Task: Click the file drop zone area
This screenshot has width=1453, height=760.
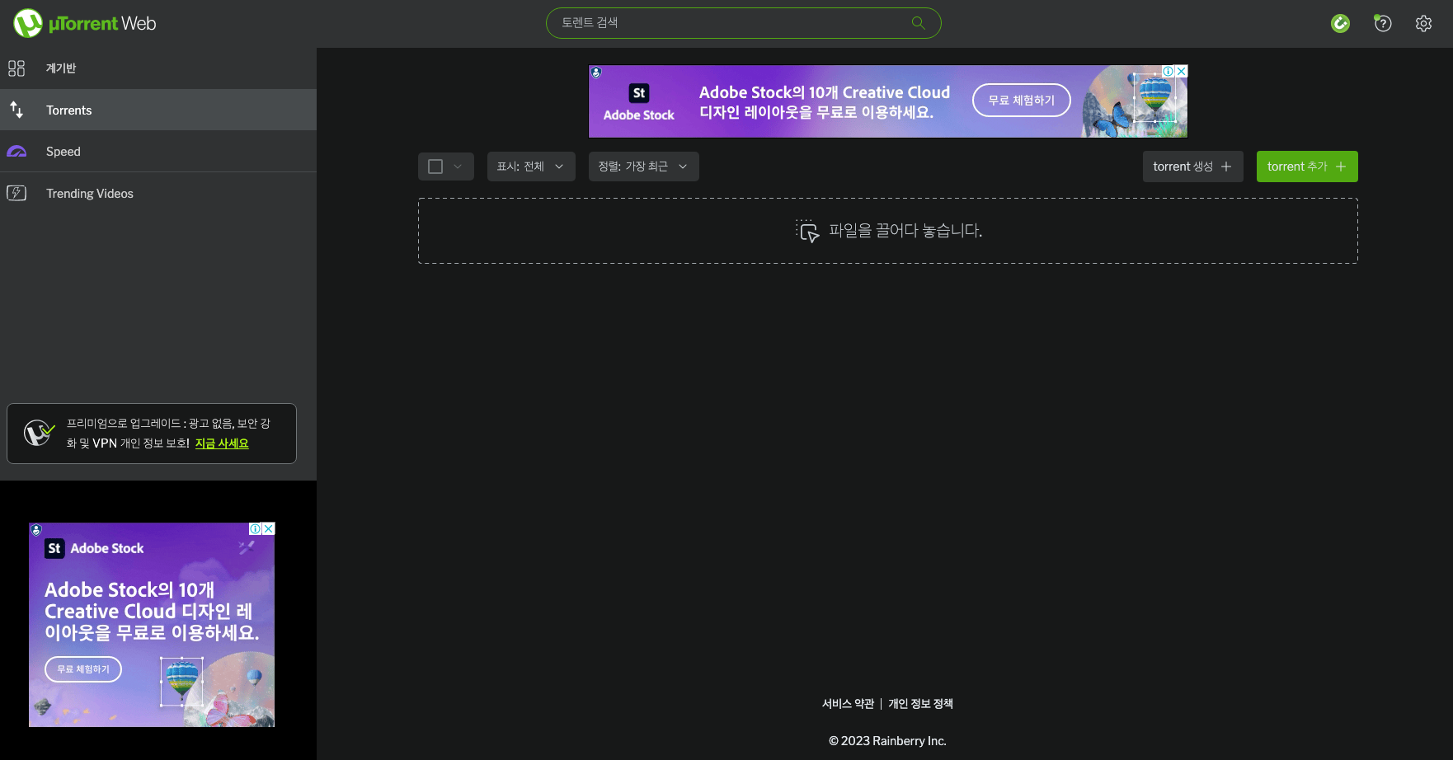Action: click(888, 231)
